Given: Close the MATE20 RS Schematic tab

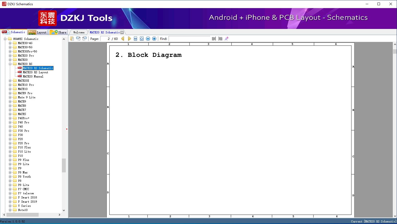Looking at the screenshot, I should click(x=122, y=32).
